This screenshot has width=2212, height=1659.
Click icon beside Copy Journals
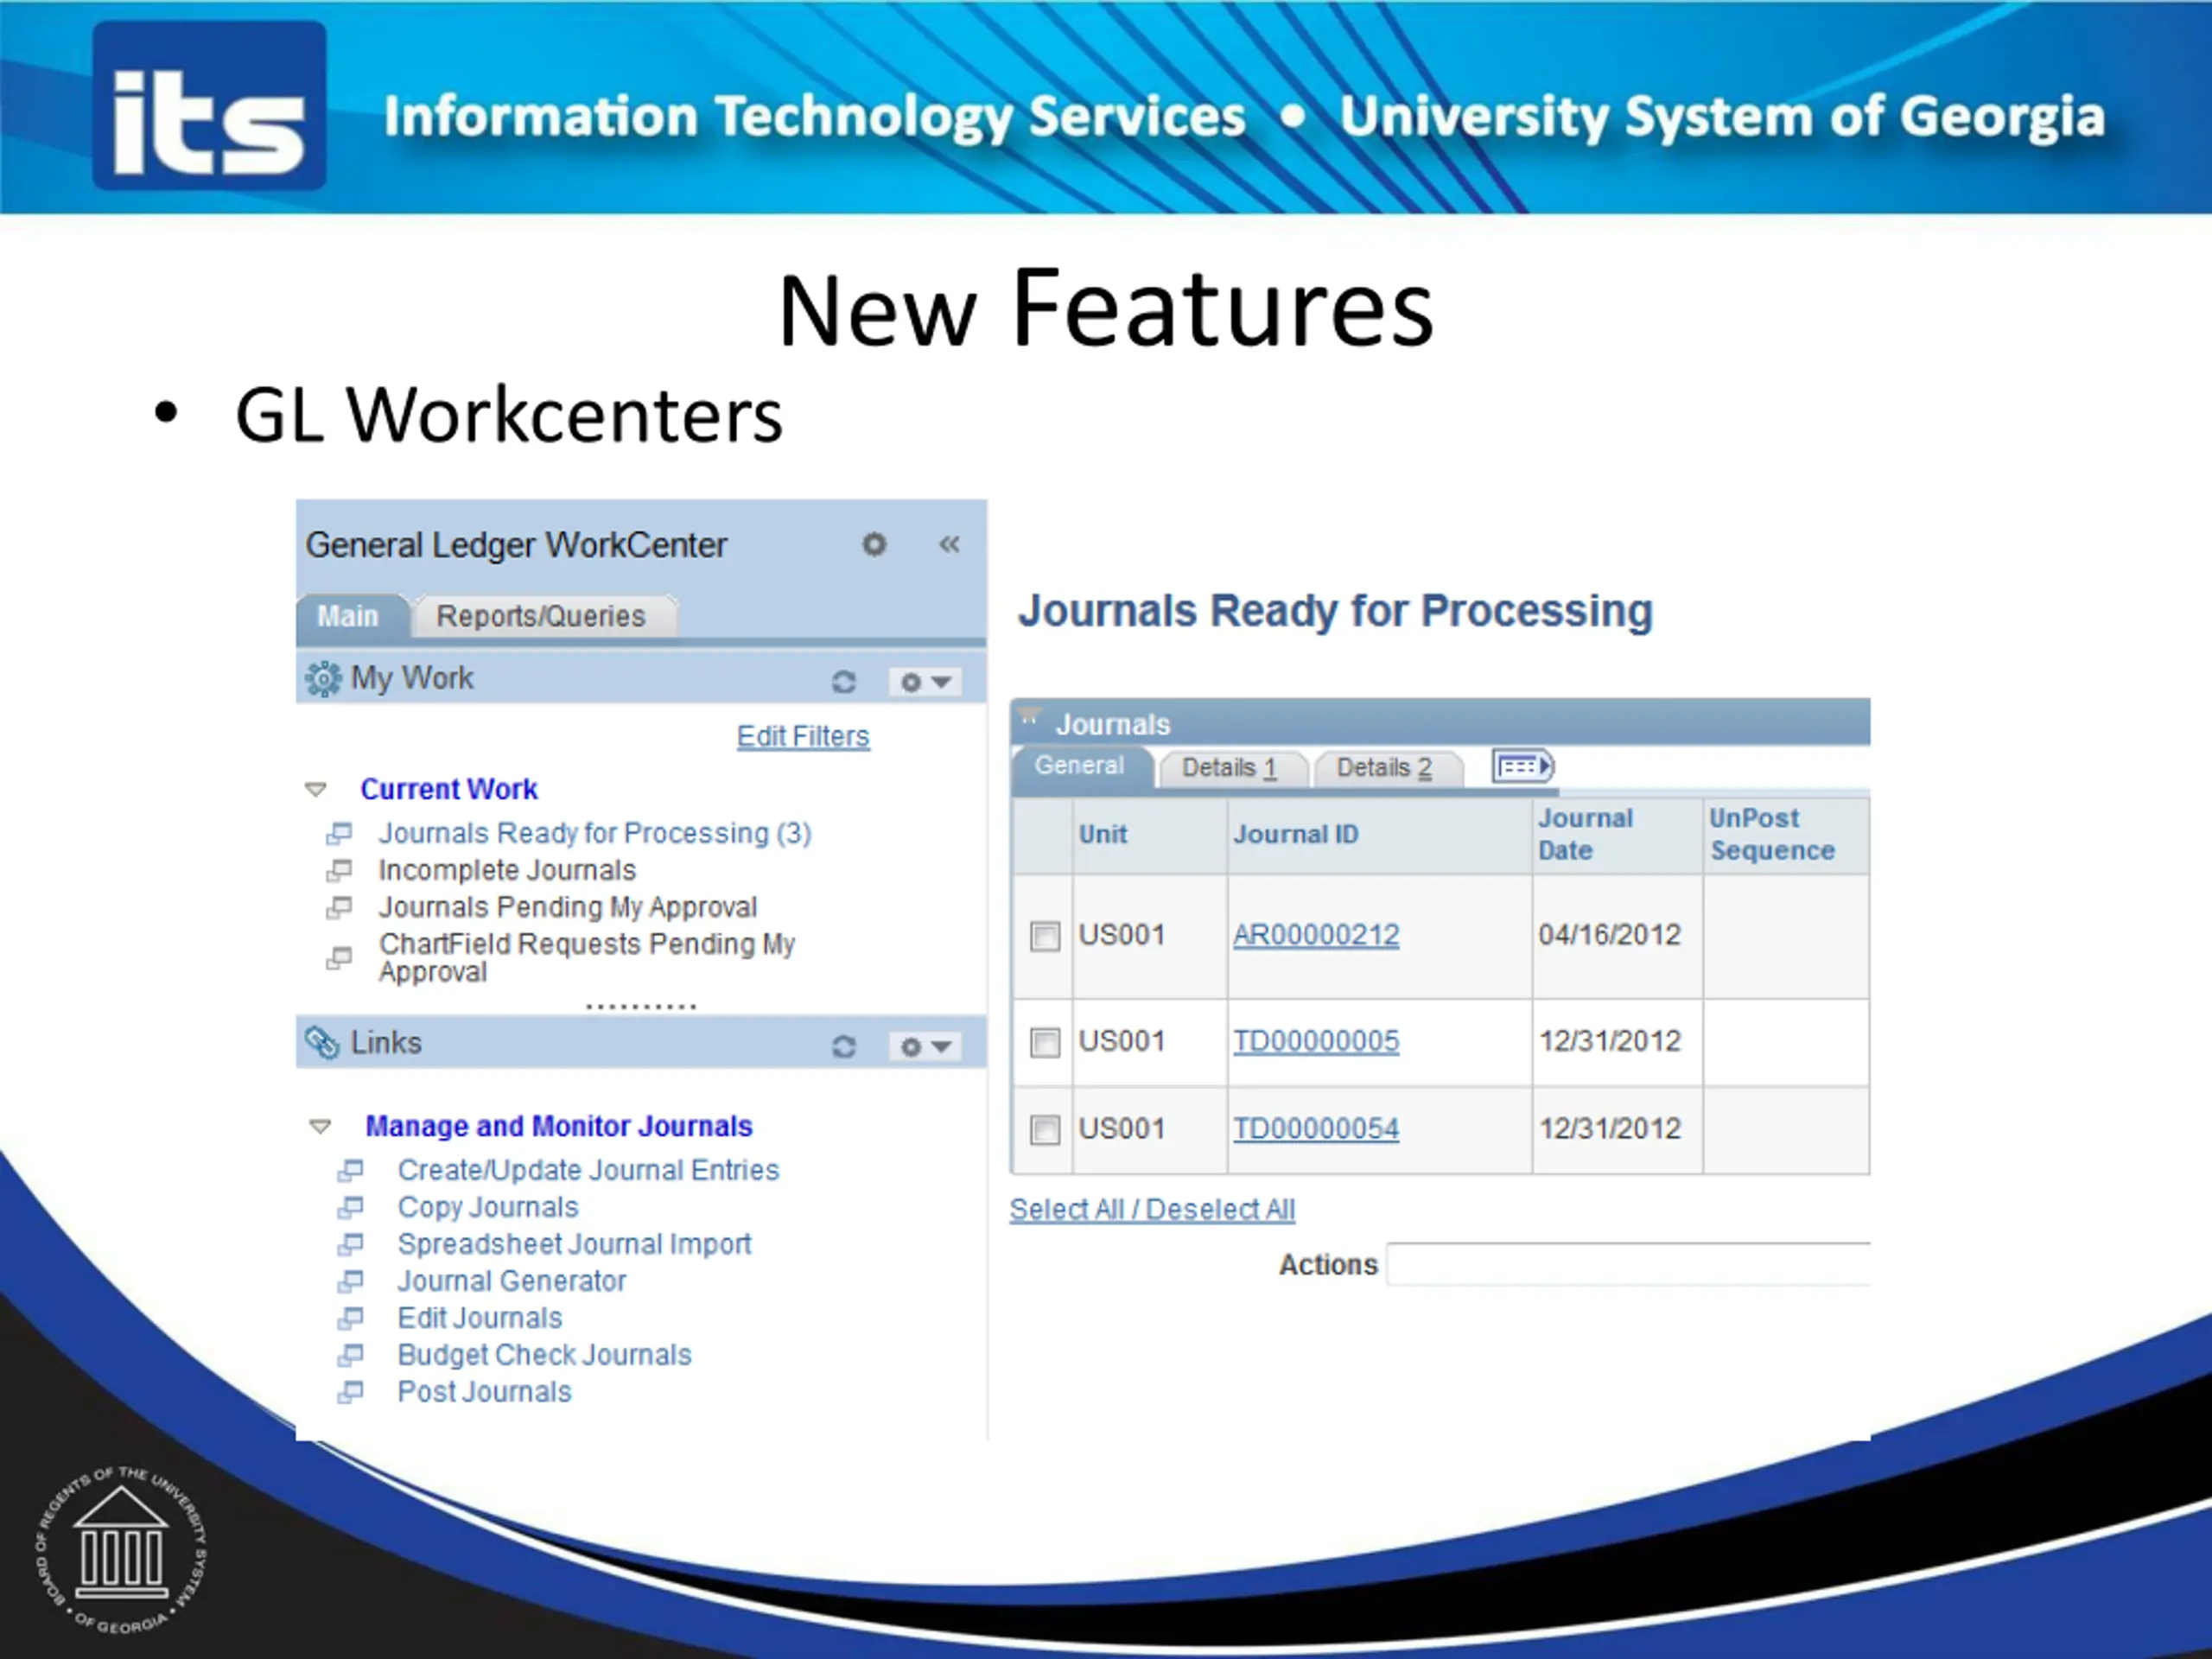pyautogui.click(x=351, y=1207)
